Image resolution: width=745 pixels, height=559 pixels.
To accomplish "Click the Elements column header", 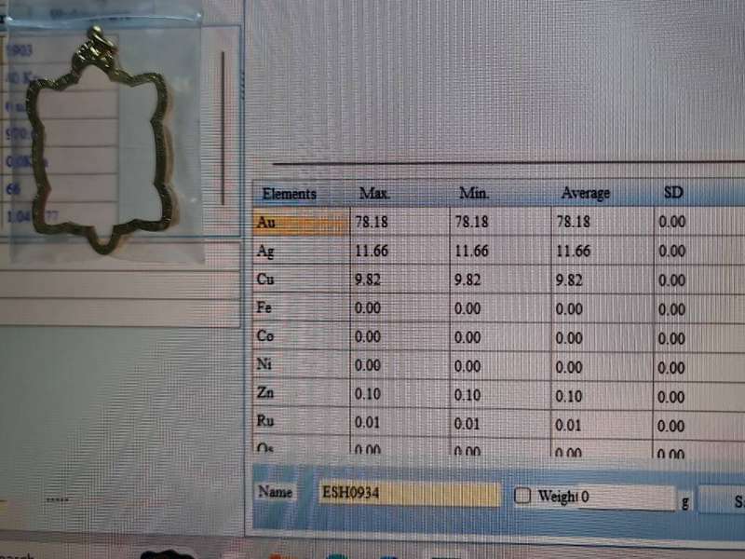I will [290, 194].
